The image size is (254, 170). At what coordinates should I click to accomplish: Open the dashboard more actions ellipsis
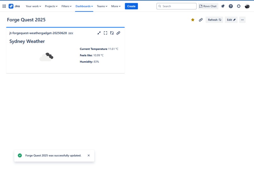point(242,20)
